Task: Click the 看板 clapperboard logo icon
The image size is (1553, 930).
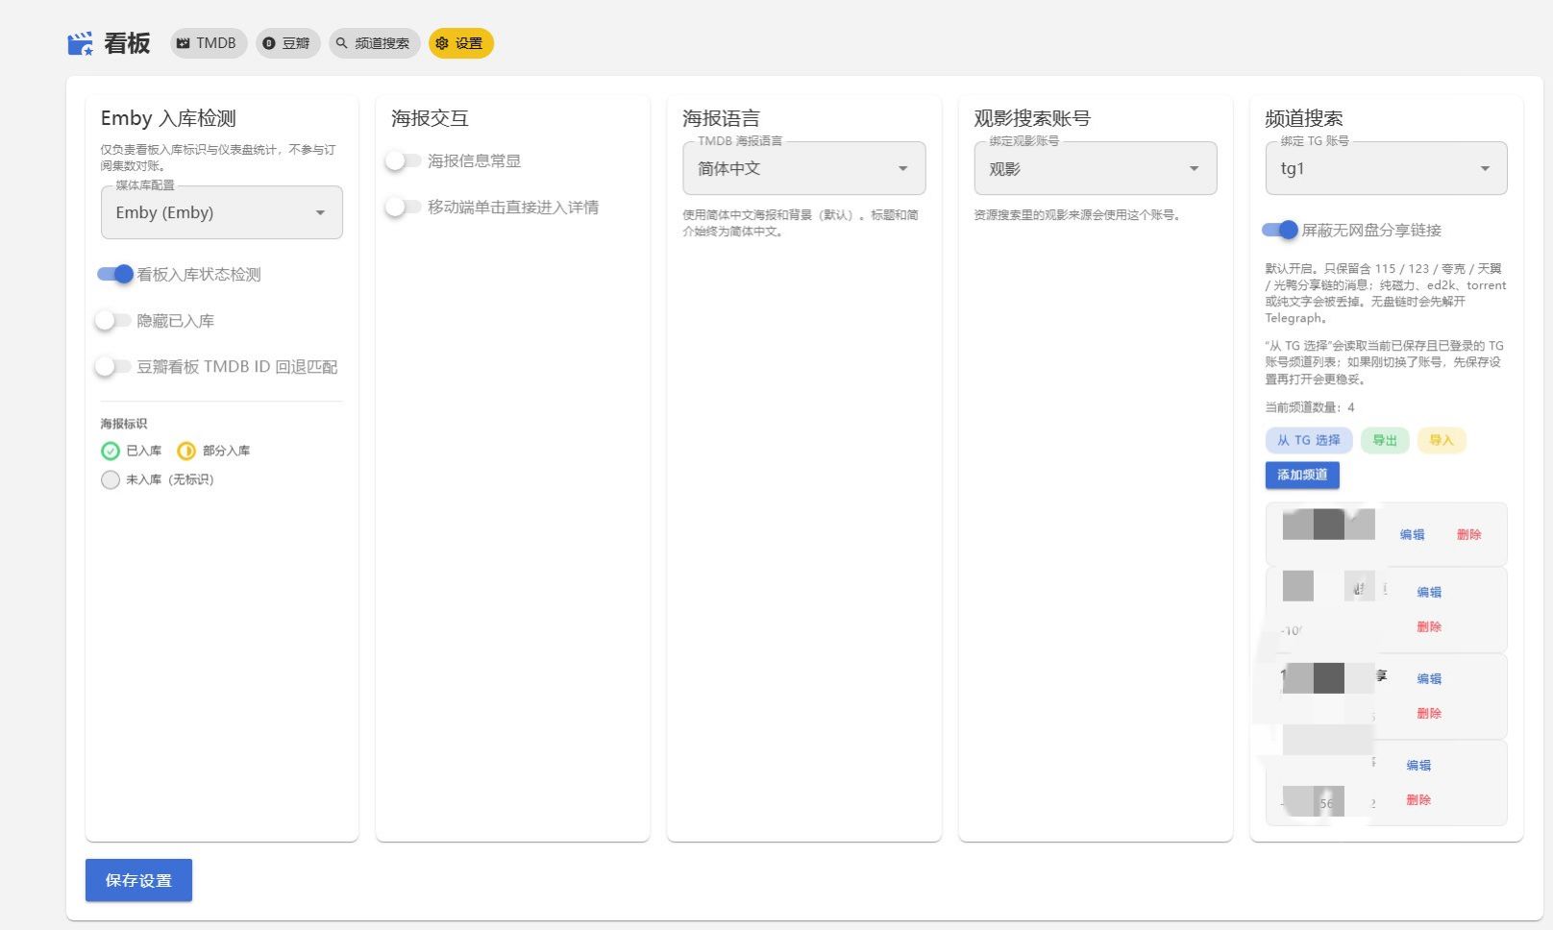Action: [81, 43]
